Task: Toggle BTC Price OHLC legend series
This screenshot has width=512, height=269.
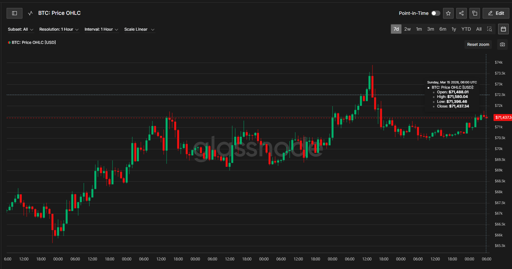Action: (32, 43)
